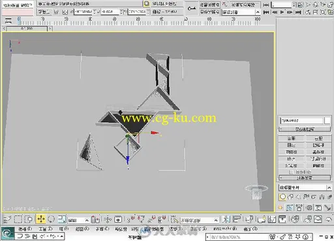
Task: Open the Mirror tool
Action: tap(226, 219)
